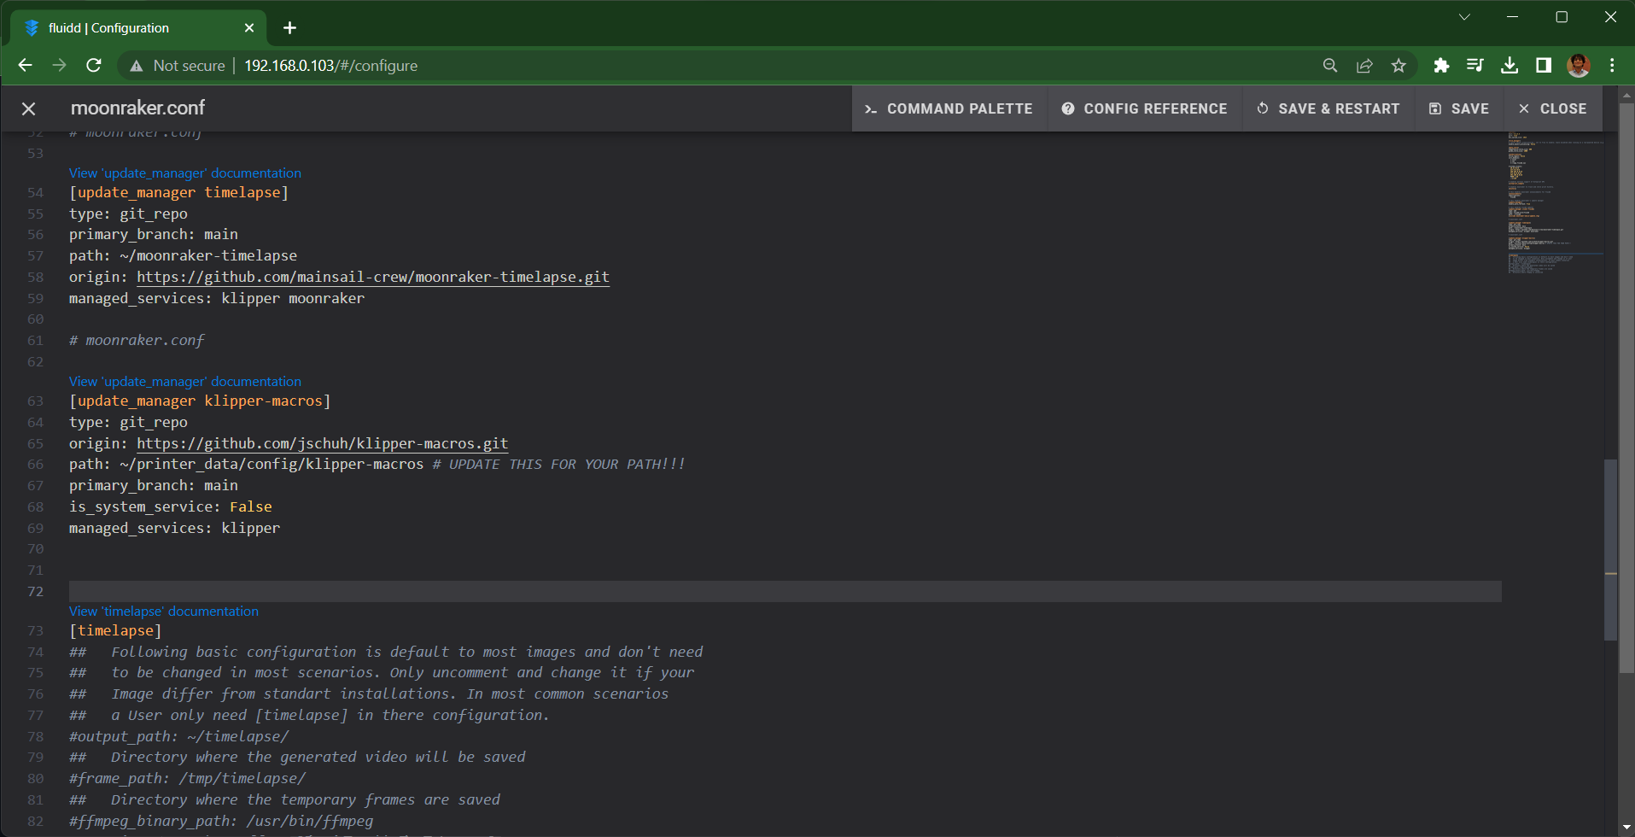Go back in browser history
1635x837 pixels.
point(25,65)
